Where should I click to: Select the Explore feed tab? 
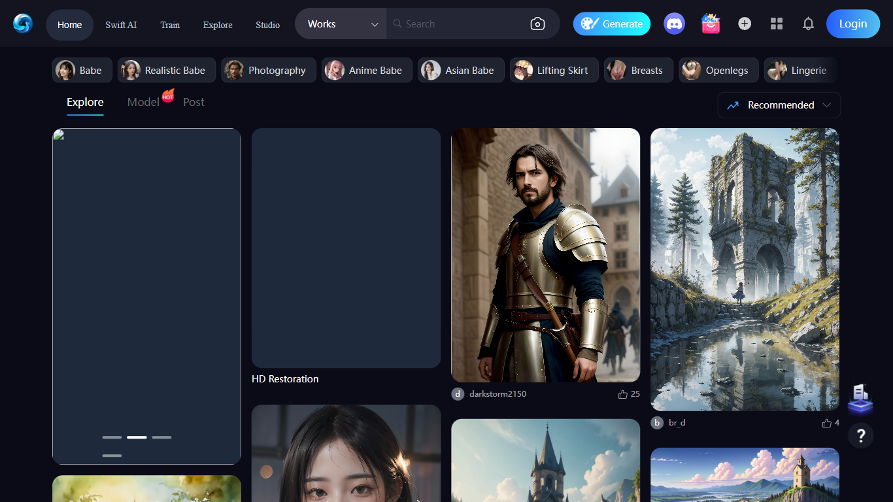point(85,103)
